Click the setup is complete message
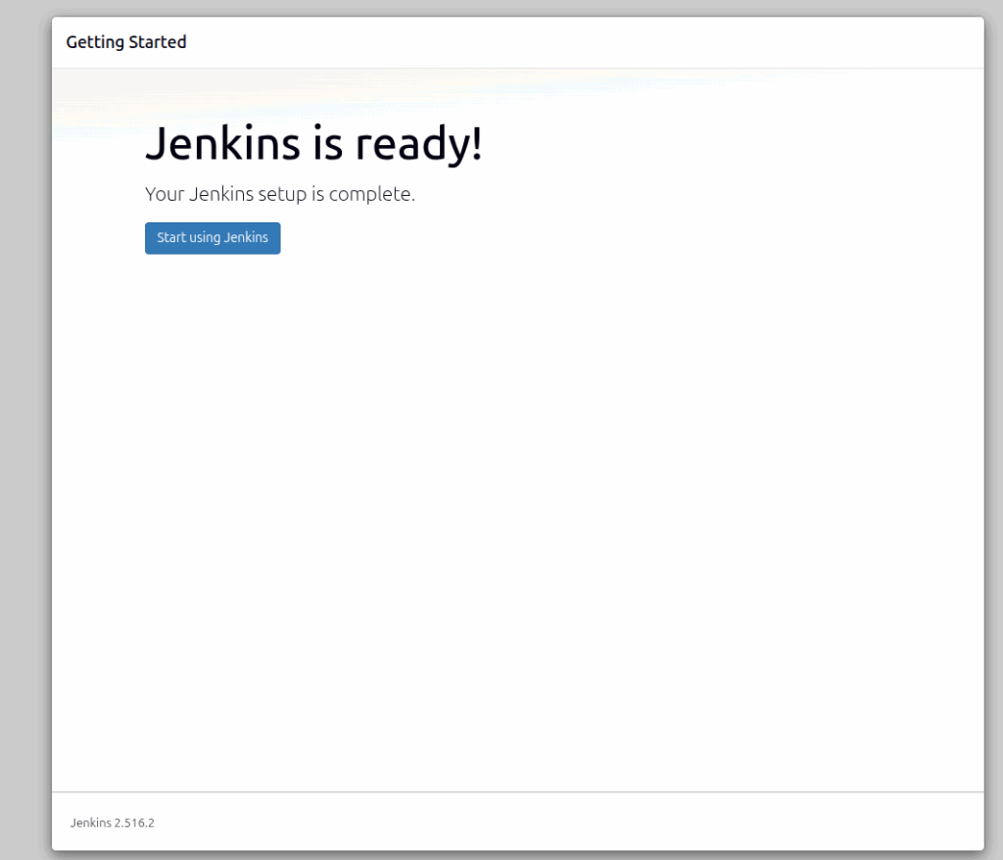 tap(279, 194)
